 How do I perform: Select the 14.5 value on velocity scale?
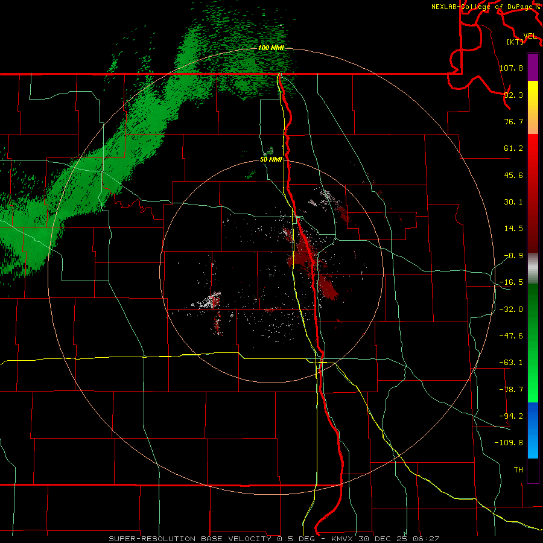pos(513,229)
